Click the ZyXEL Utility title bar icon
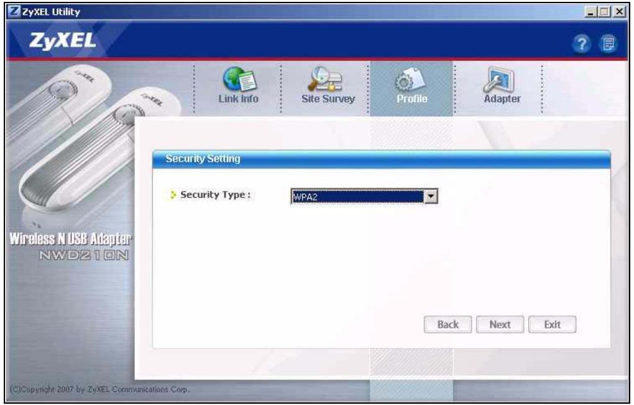634x405 pixels. coord(14,11)
